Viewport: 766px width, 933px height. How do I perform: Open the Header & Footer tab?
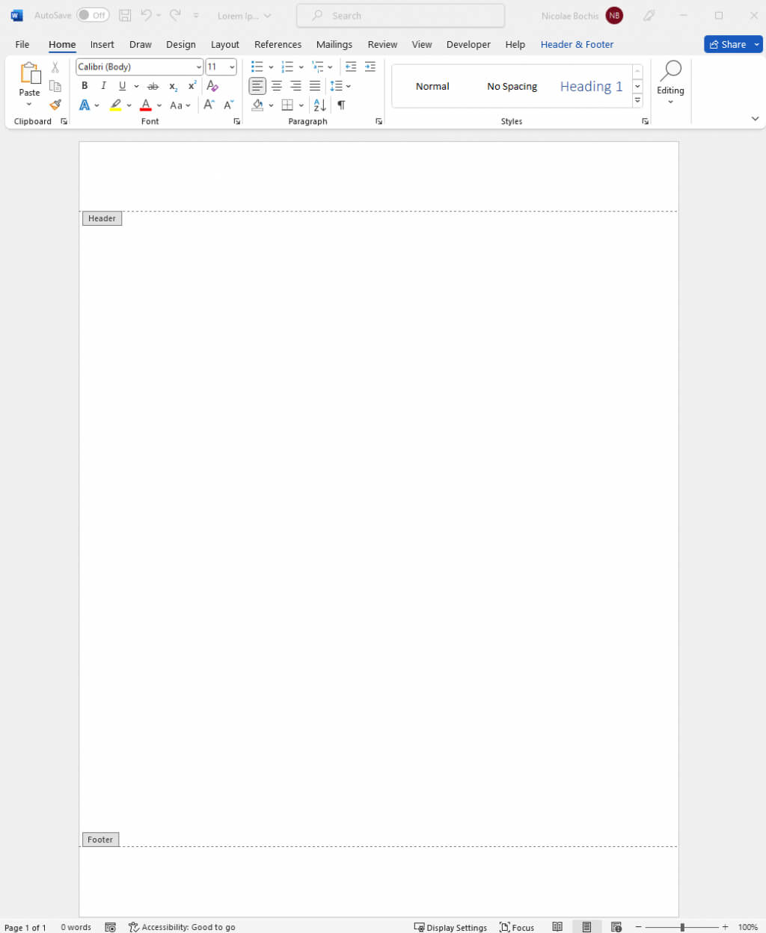point(577,44)
